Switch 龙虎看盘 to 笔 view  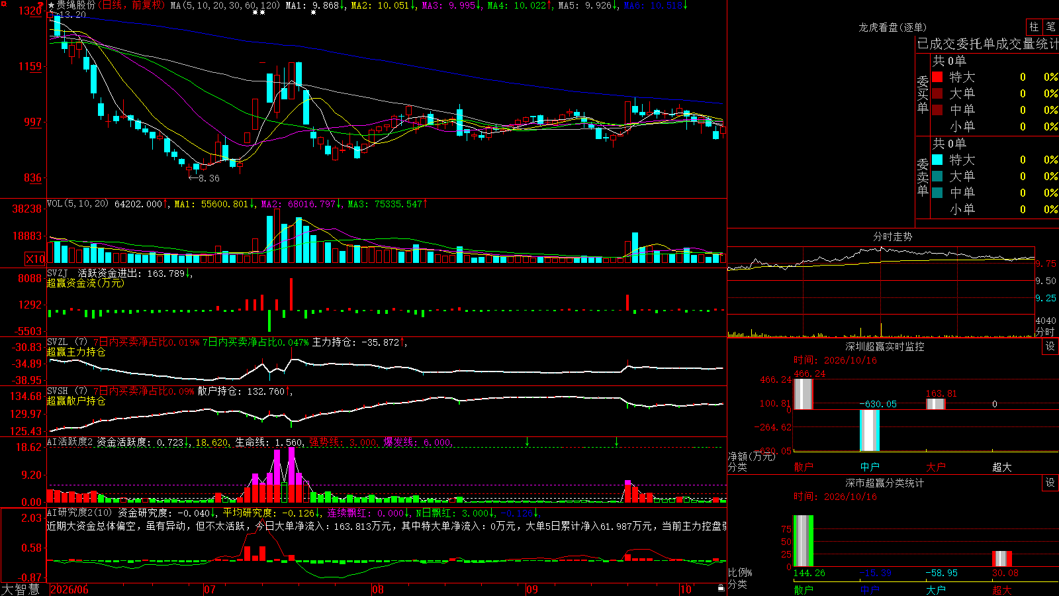(1050, 27)
